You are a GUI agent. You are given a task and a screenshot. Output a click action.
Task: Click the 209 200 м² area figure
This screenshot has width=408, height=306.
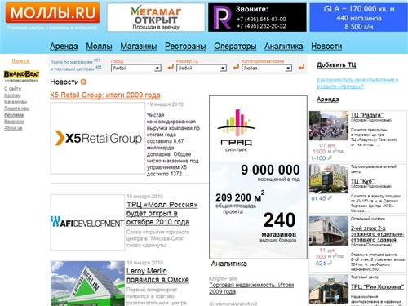tap(240, 197)
